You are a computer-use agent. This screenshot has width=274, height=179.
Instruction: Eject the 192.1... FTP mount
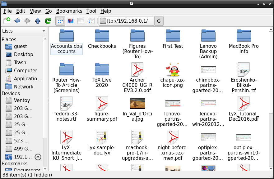coord(38,157)
